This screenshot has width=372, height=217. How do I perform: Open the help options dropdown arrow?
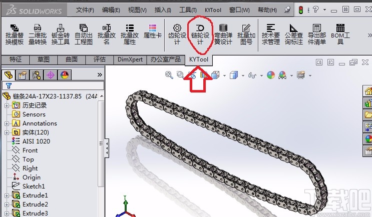click(x=324, y=10)
